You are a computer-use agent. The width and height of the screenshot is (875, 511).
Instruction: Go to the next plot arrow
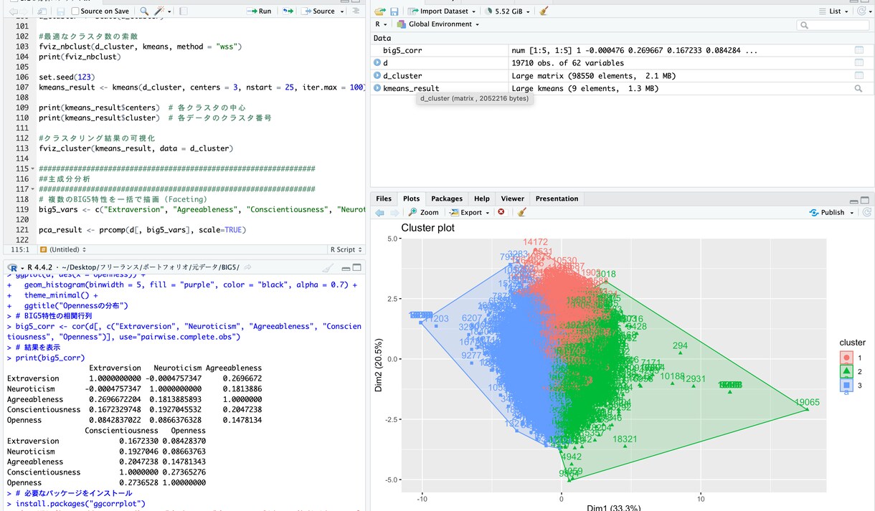pos(394,212)
